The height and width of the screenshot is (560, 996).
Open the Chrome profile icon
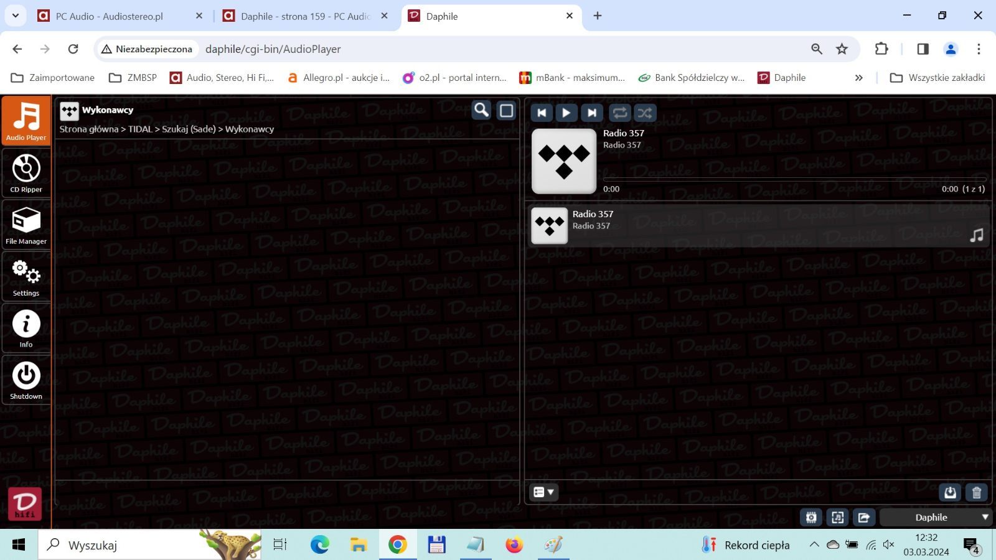point(951,49)
